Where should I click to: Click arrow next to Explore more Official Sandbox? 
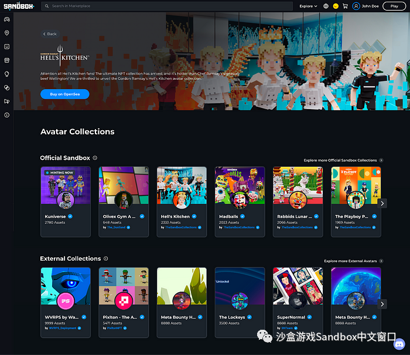(381, 160)
